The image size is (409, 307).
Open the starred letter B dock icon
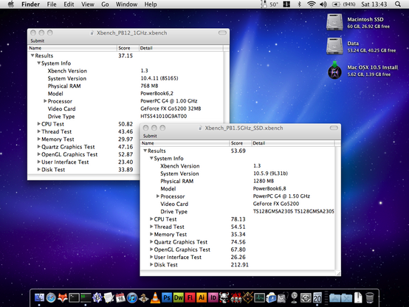[97, 297]
